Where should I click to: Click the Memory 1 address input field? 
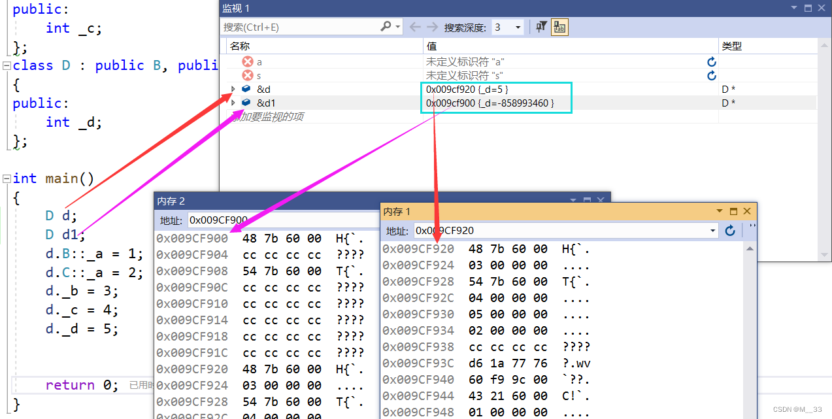point(561,230)
